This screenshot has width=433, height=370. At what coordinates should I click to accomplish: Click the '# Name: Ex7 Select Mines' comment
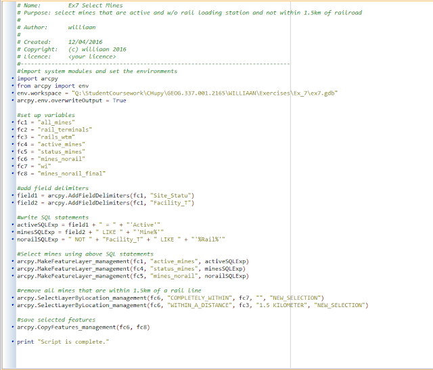tap(70, 5)
